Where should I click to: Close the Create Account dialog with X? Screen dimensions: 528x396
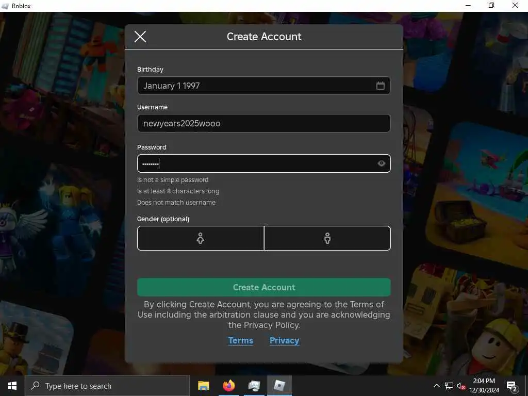point(140,37)
